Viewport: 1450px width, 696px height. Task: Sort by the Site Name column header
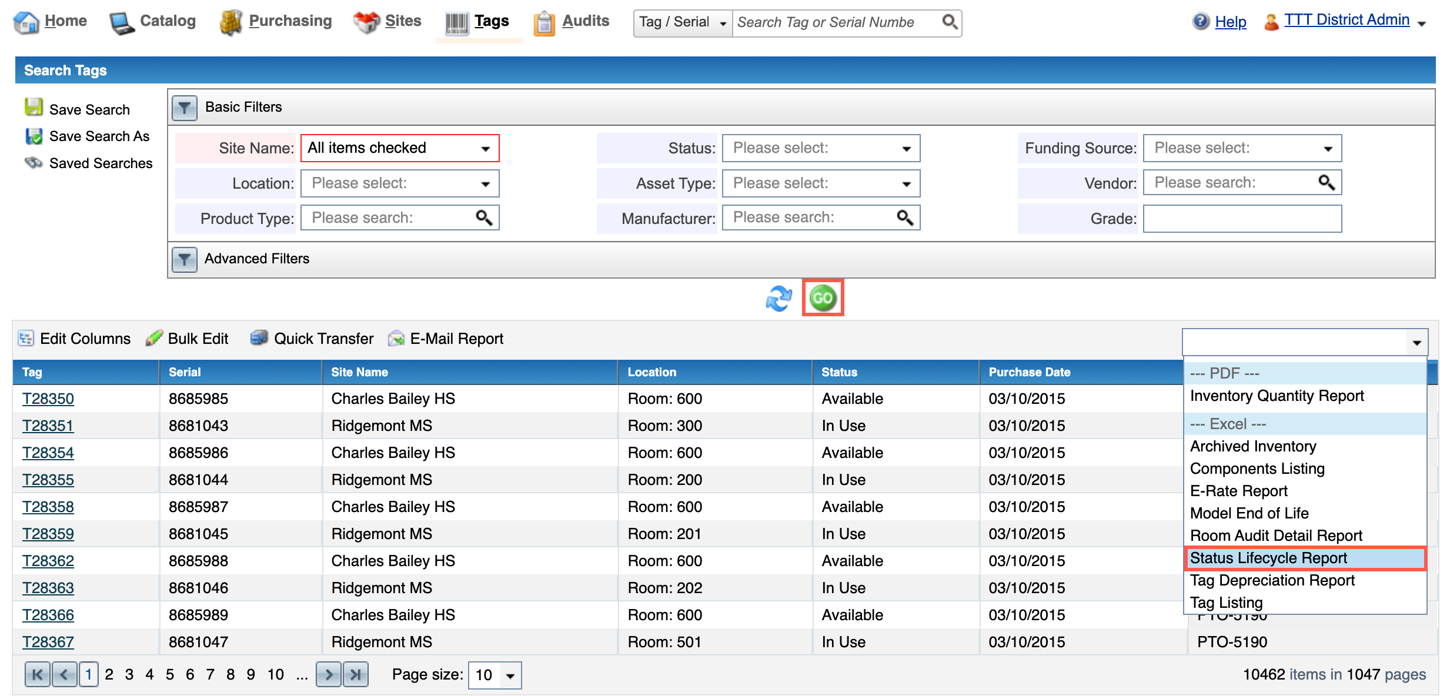click(359, 372)
